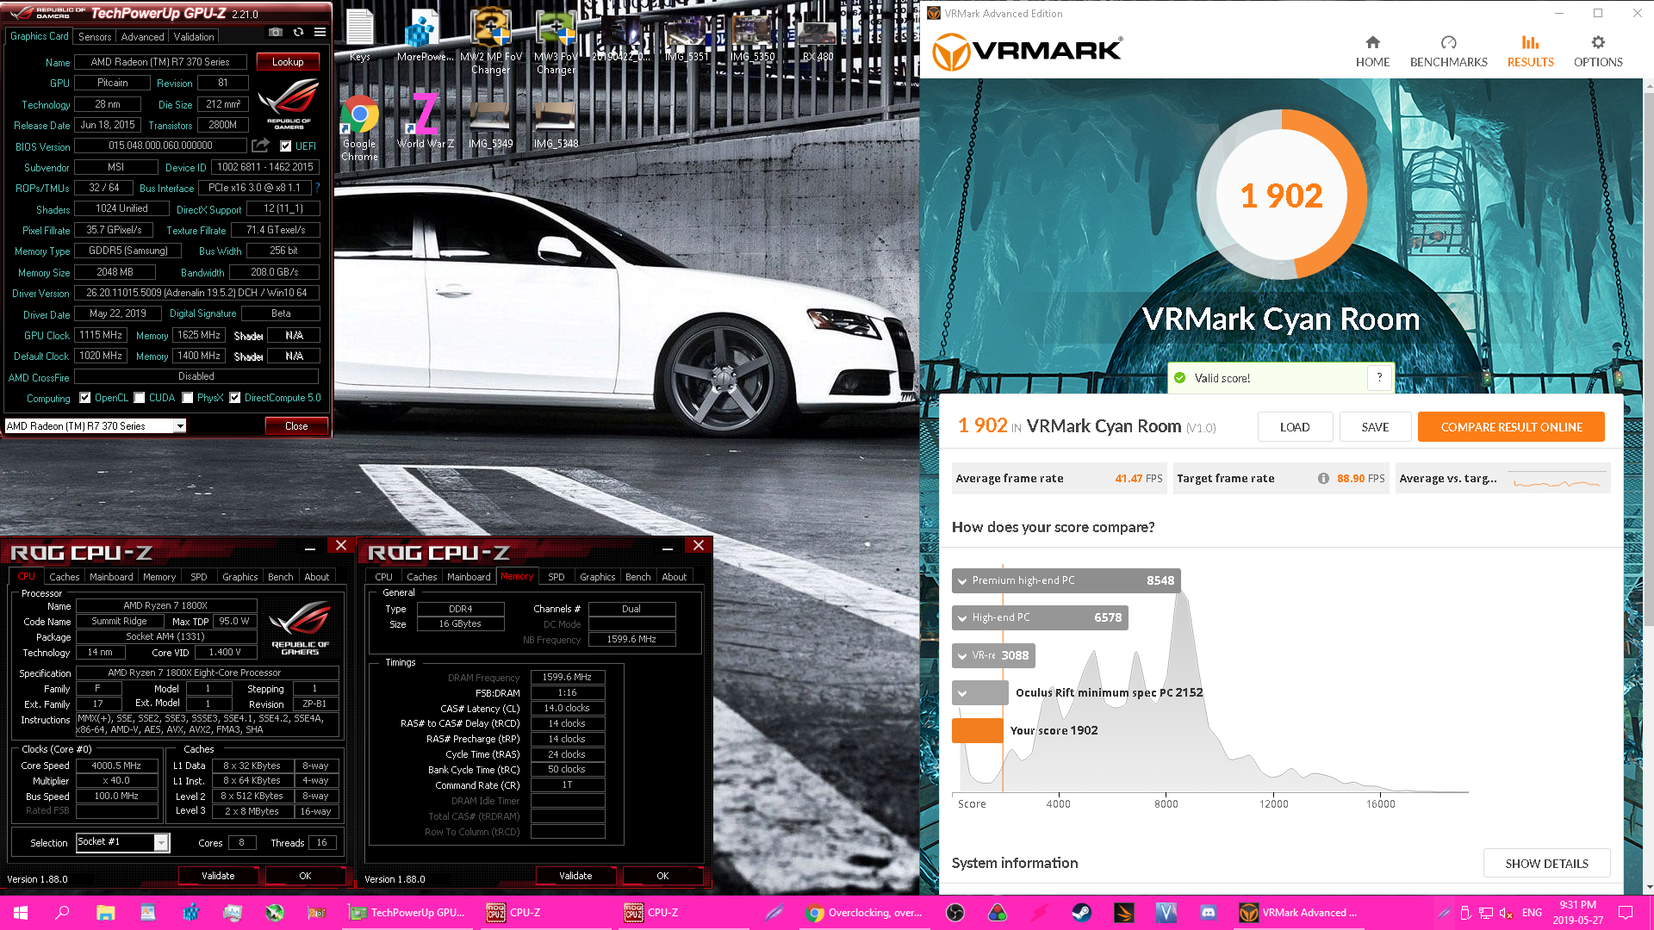The height and width of the screenshot is (930, 1654).
Task: Open MorePowerTool desktop icon
Action: tap(425, 36)
